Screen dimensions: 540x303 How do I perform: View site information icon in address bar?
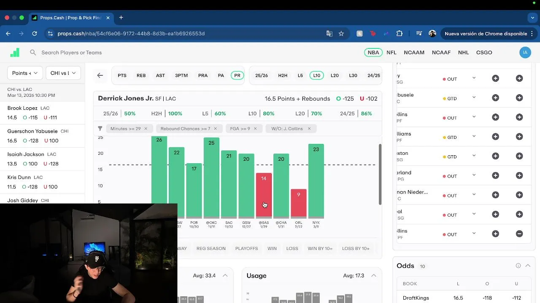(51, 34)
